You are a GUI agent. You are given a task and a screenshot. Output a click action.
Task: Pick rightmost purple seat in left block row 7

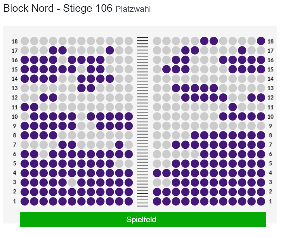pyautogui.click(x=119, y=145)
